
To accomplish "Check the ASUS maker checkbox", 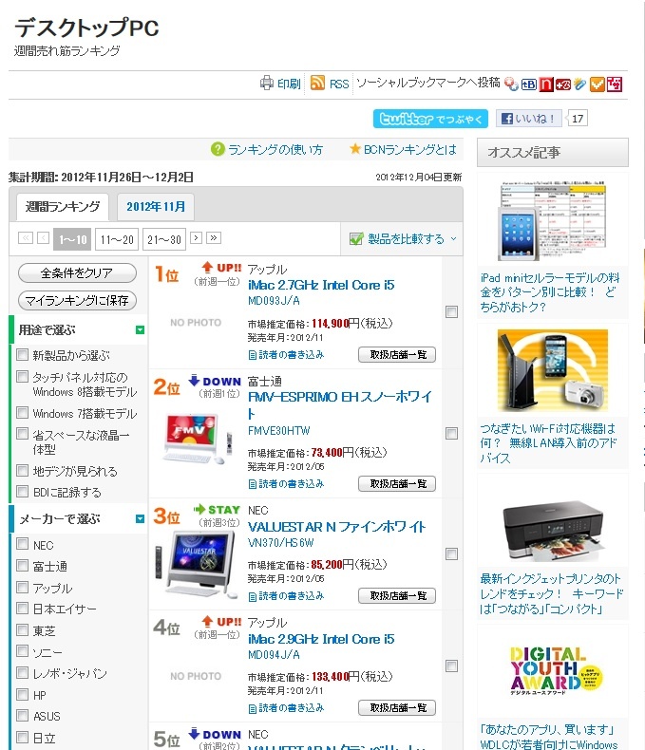I will [x=22, y=715].
